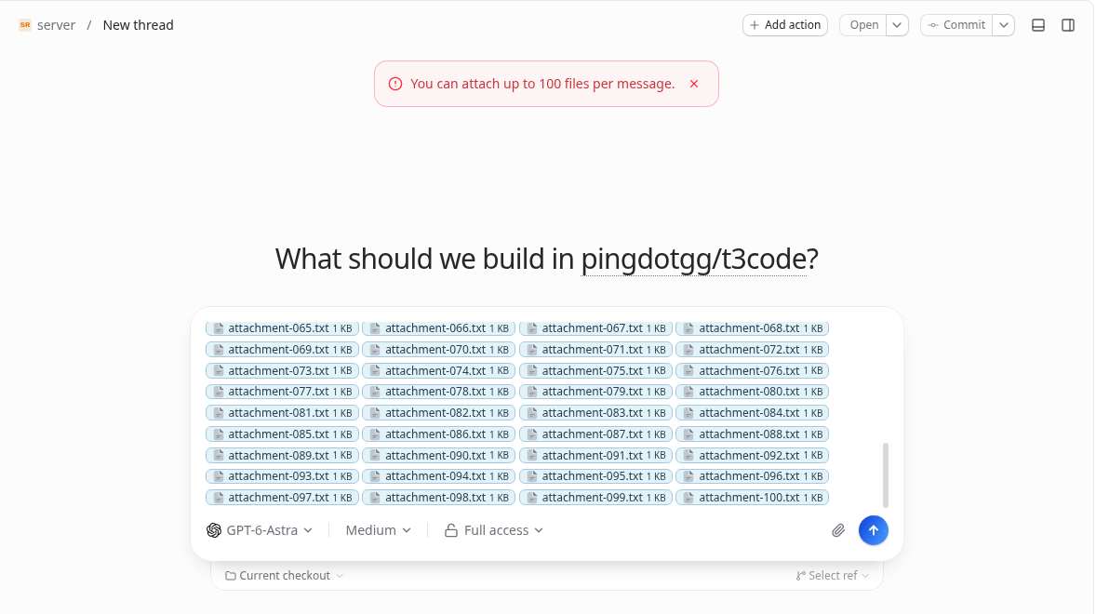
Task: Click attachment-097.txt chip
Action: point(283,498)
